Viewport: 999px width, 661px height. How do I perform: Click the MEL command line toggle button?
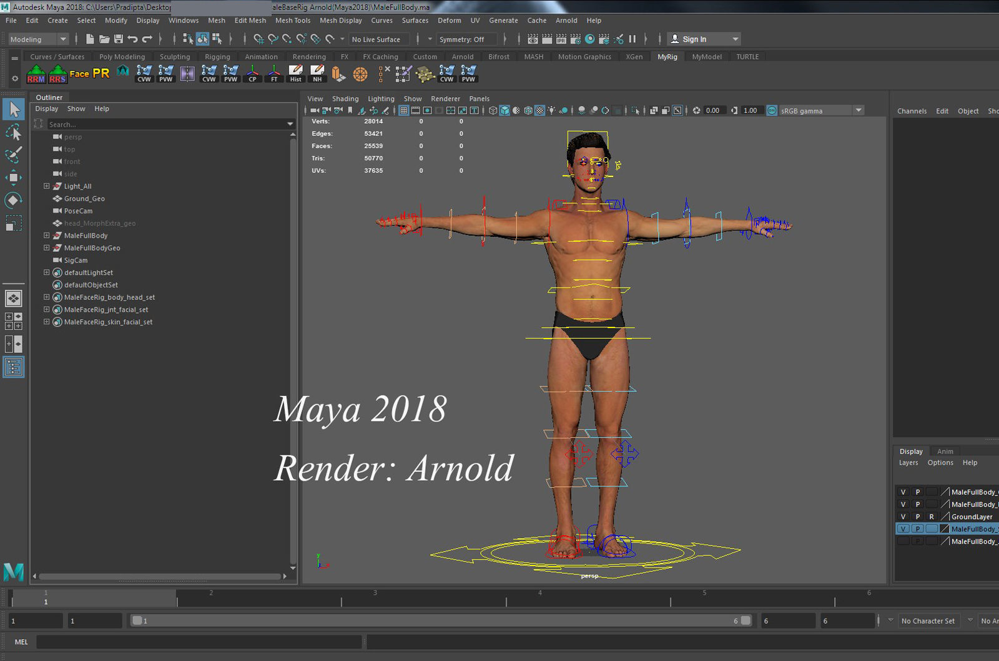[21, 642]
